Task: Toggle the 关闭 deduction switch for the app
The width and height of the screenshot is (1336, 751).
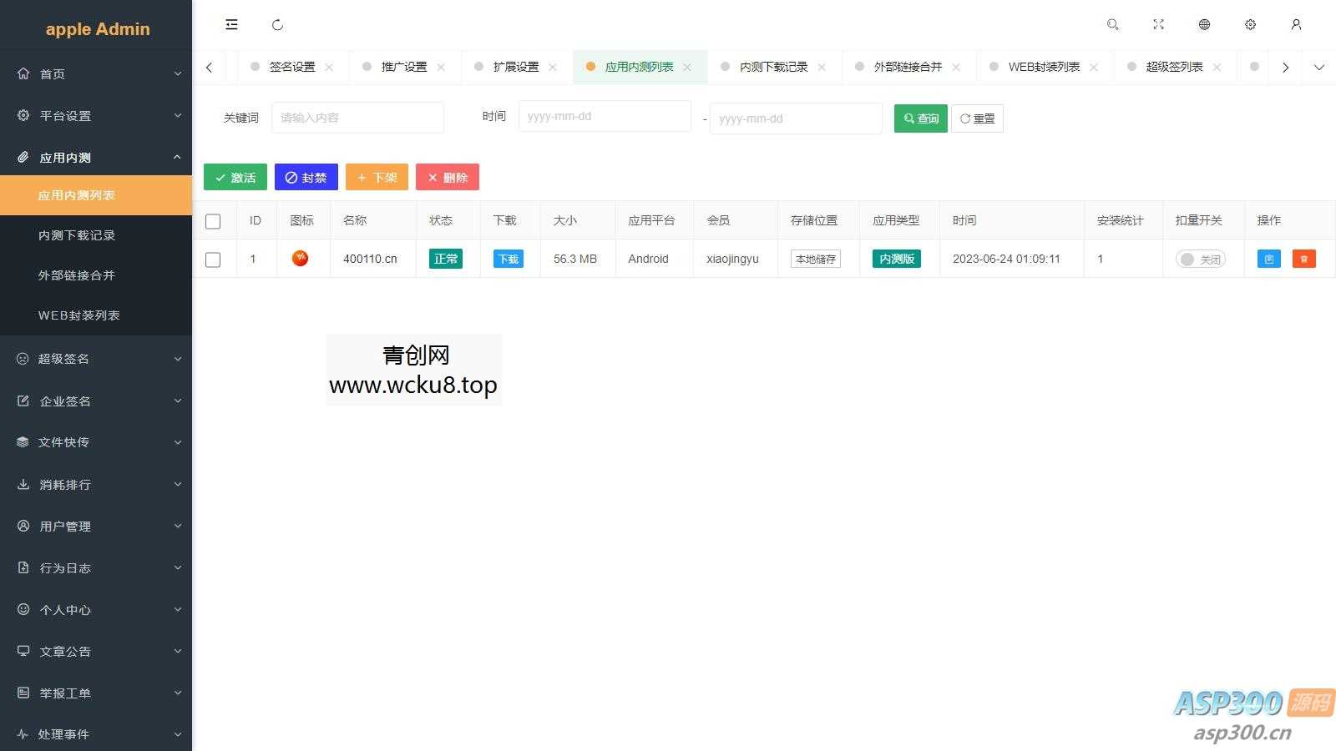Action: (x=1201, y=259)
